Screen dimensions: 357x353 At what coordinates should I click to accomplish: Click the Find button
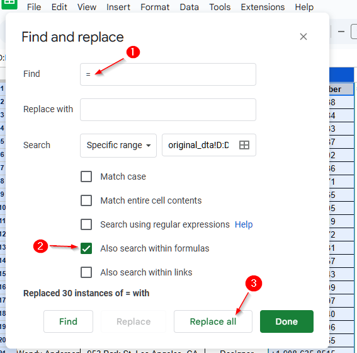[x=68, y=321]
